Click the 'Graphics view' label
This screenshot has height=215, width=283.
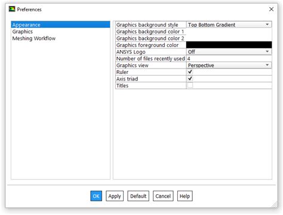pyautogui.click(x=132, y=66)
